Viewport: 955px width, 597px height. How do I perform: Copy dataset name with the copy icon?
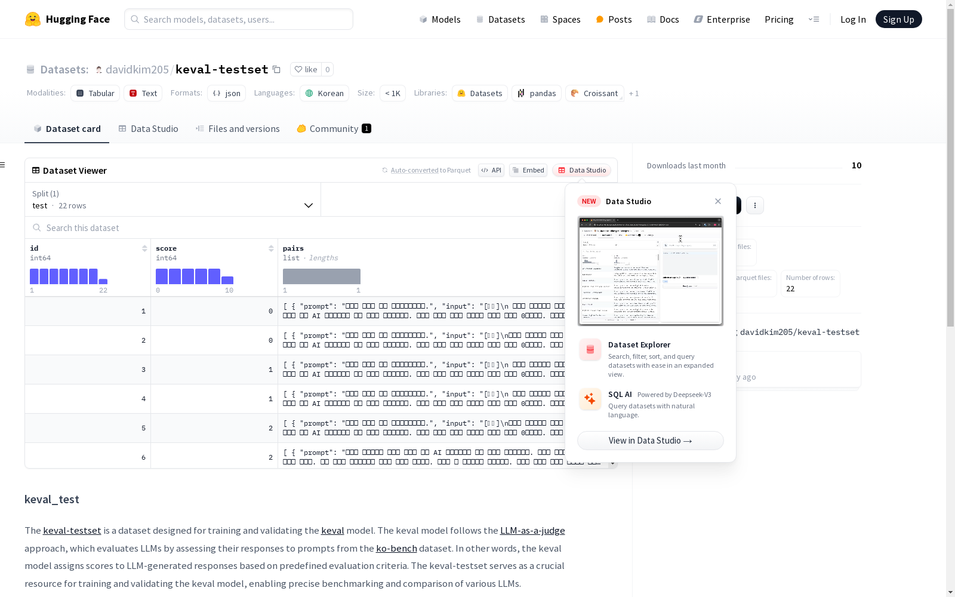tap(276, 69)
